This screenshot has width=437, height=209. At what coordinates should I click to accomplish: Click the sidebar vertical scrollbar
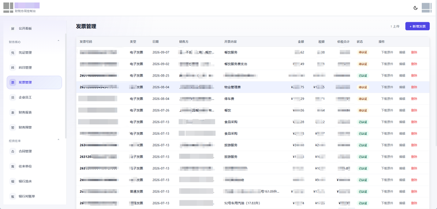(66, 86)
